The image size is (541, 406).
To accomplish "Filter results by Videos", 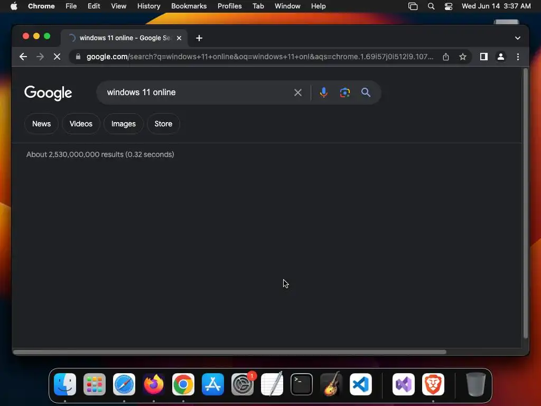I will click(x=81, y=124).
